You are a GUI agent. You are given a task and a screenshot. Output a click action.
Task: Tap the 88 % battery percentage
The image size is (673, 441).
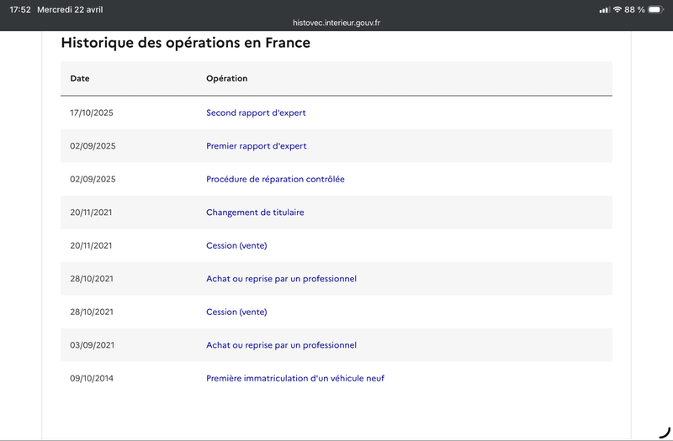tap(634, 9)
